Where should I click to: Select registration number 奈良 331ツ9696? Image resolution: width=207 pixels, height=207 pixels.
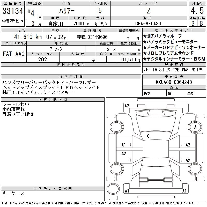click(x=92, y=37)
